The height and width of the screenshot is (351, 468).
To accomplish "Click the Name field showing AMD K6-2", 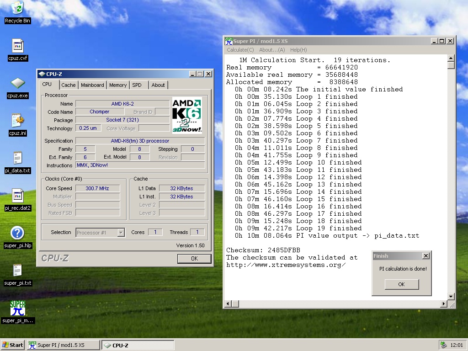I will coord(122,104).
